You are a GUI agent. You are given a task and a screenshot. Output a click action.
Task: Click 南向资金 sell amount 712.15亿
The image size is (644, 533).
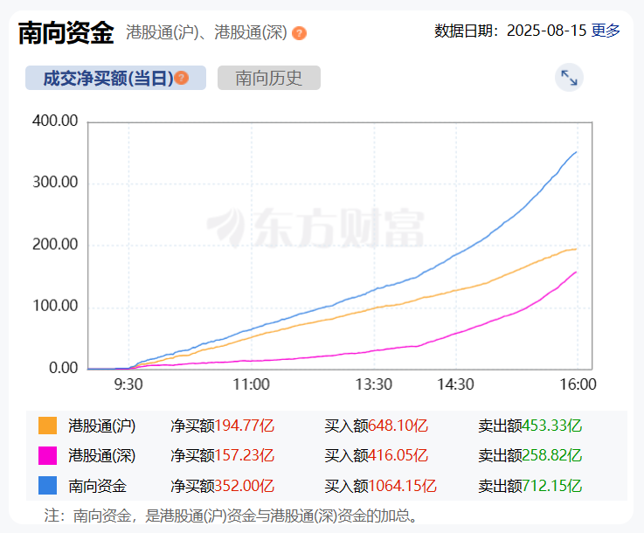coord(552,486)
